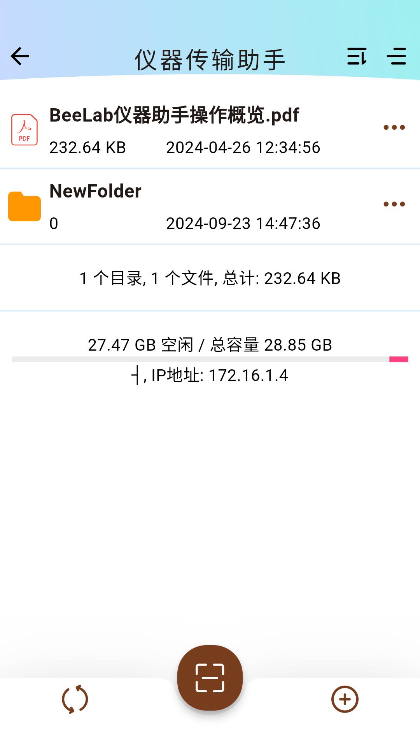Image resolution: width=420 pixels, height=748 pixels.
Task: Click the NewFolder timestamp 2024-09-23 14:47:36
Action: [243, 224]
